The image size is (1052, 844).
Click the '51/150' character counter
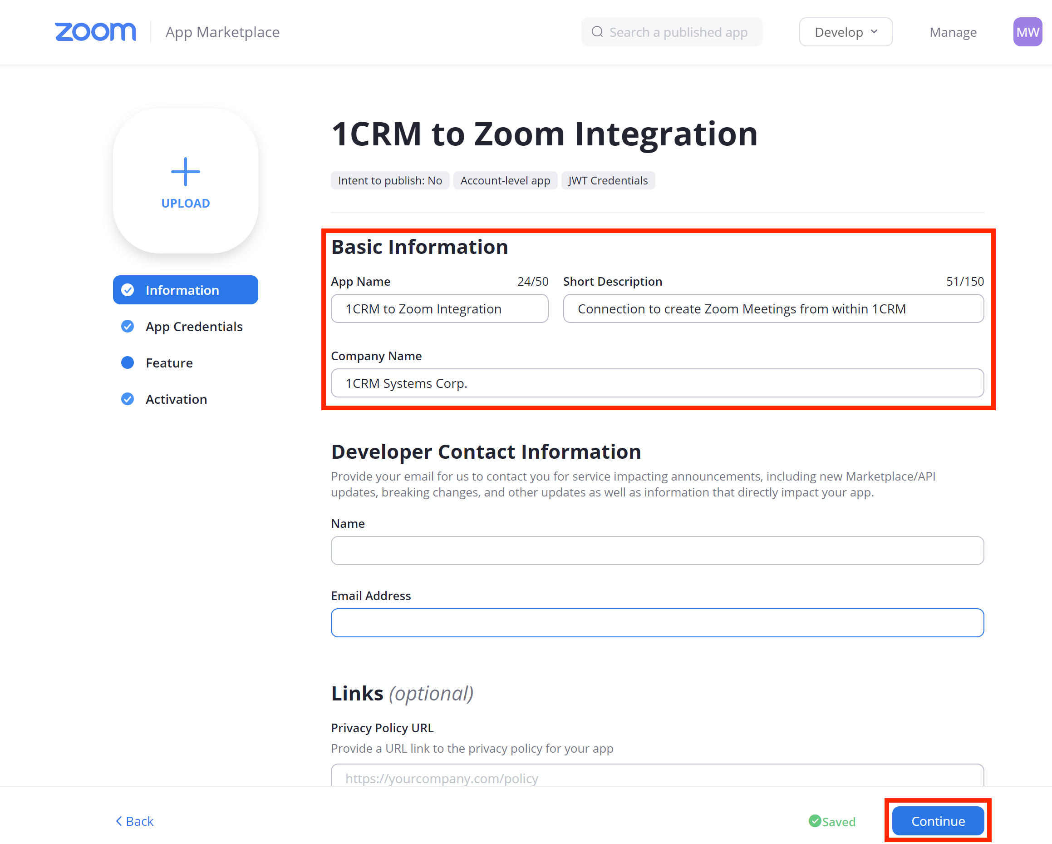(965, 281)
